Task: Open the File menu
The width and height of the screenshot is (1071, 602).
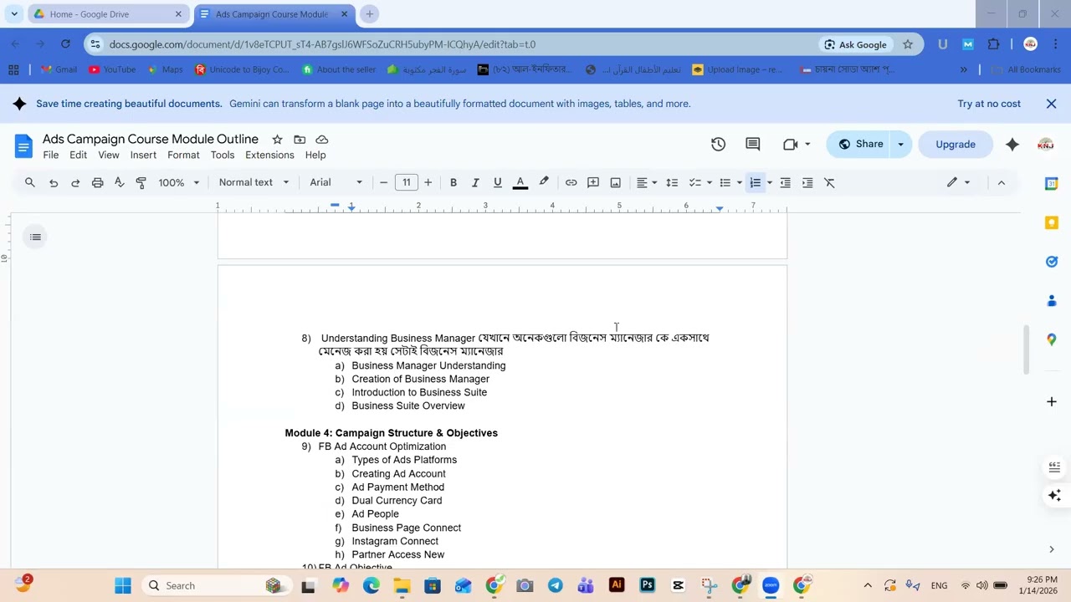Action: point(51,155)
